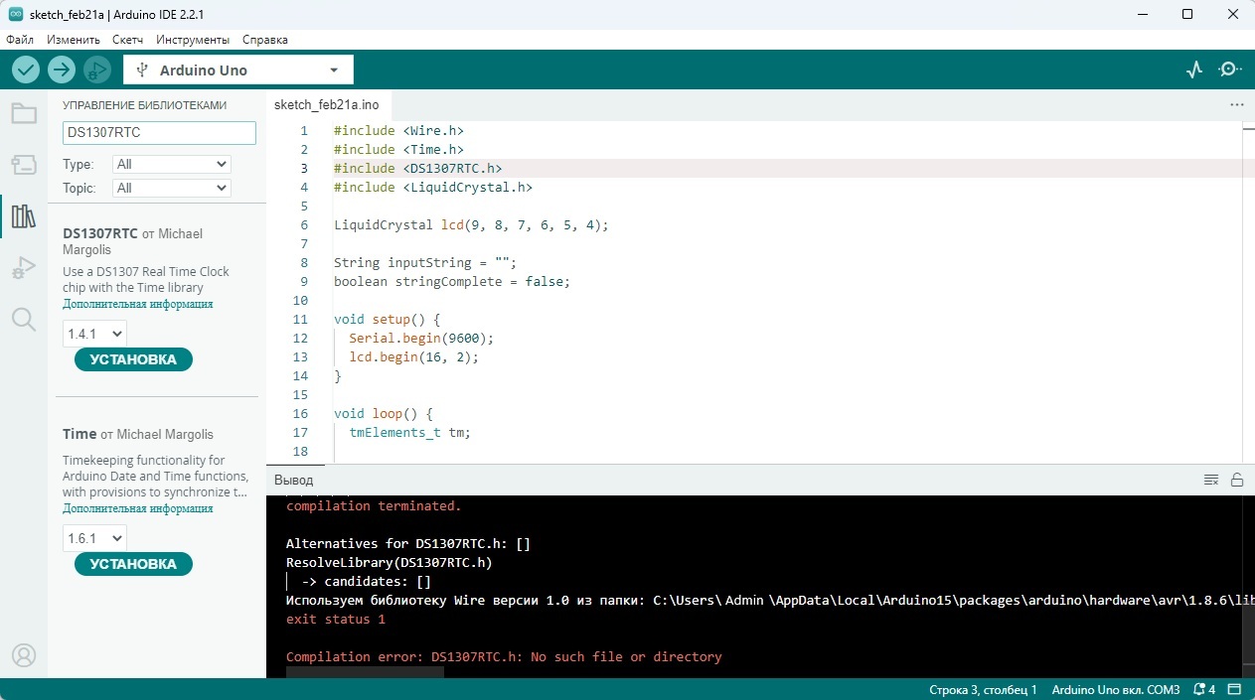Open the Sketchbook folder sidebar icon

tap(24, 113)
